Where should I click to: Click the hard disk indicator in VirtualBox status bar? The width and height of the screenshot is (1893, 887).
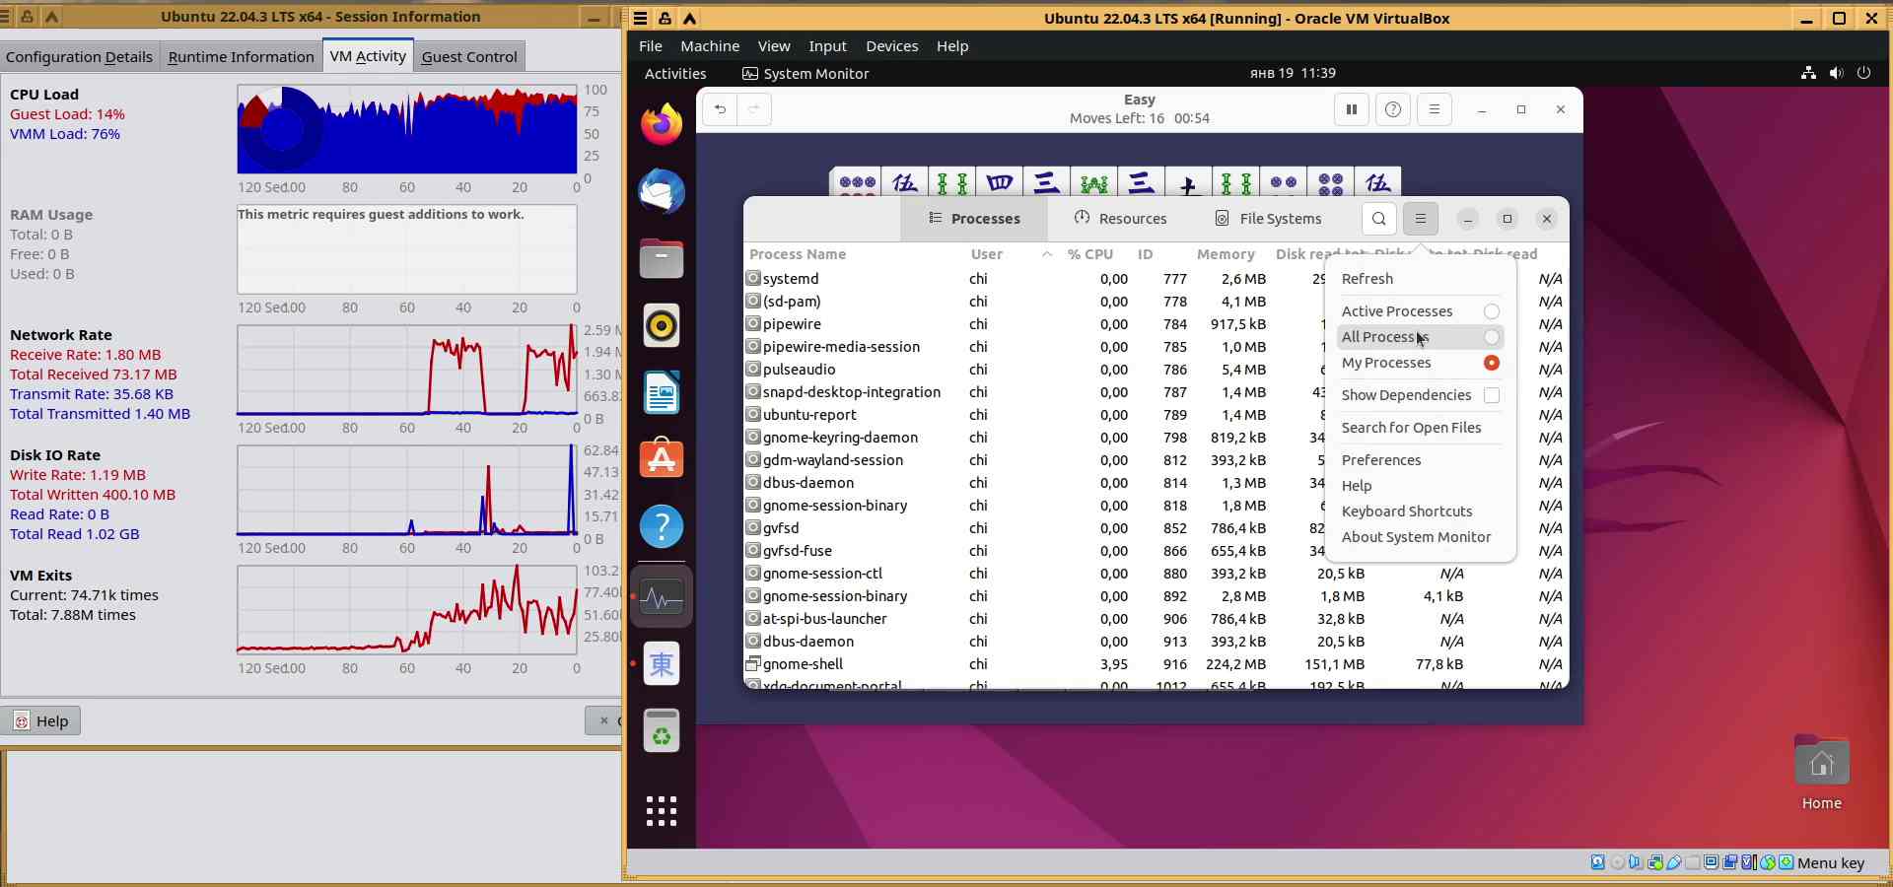coord(1598,862)
